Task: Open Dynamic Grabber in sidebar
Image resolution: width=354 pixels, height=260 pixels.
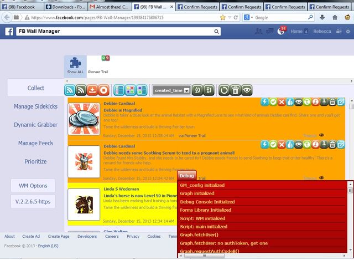Action: pyautogui.click(x=35, y=125)
